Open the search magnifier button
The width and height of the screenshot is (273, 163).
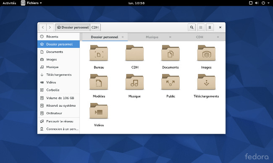[192, 27]
